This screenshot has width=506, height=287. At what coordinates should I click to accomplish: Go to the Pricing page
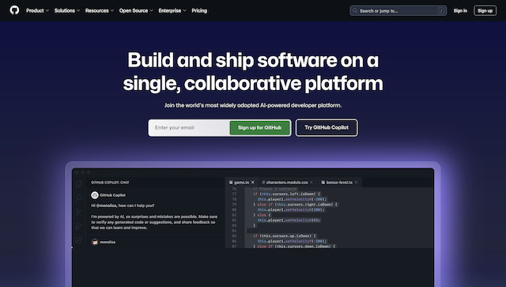click(199, 10)
